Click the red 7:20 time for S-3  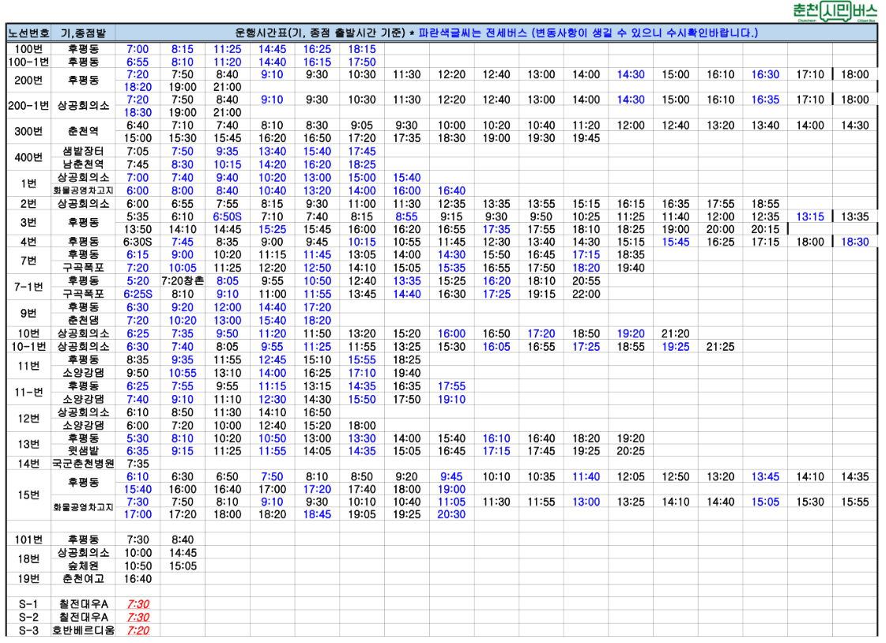click(138, 630)
